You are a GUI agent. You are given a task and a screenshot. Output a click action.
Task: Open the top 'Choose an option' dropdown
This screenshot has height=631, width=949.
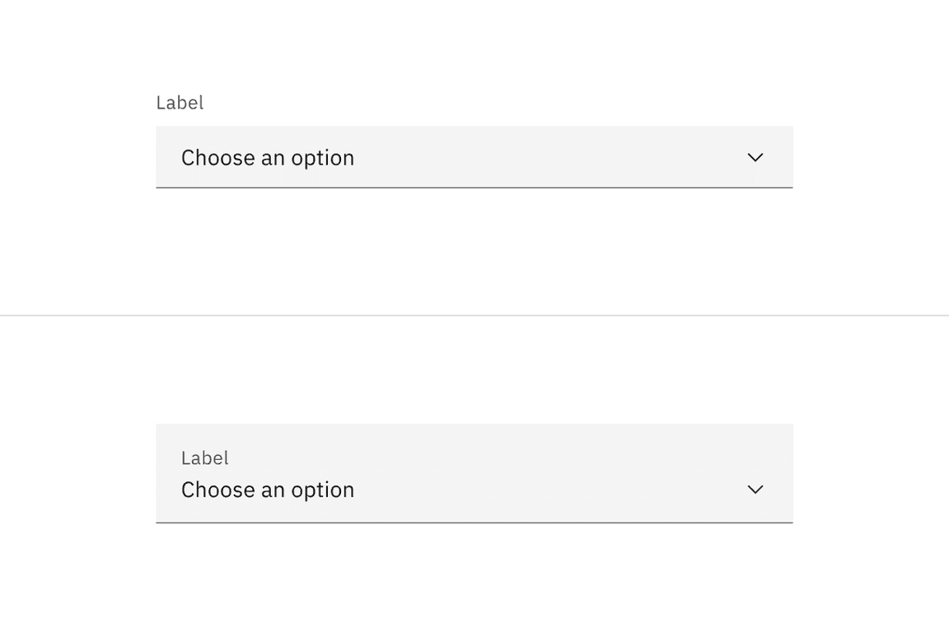474,157
